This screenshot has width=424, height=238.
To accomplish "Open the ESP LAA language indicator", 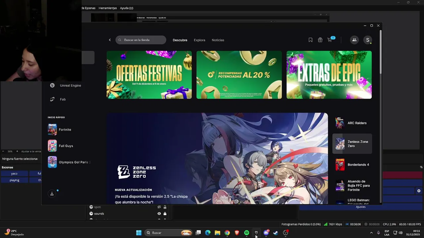I will [387, 233].
